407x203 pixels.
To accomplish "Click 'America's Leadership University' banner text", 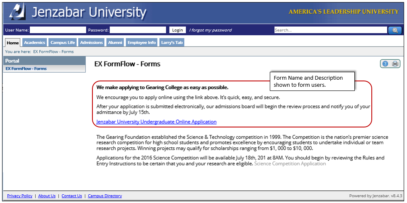I will coord(344,12).
